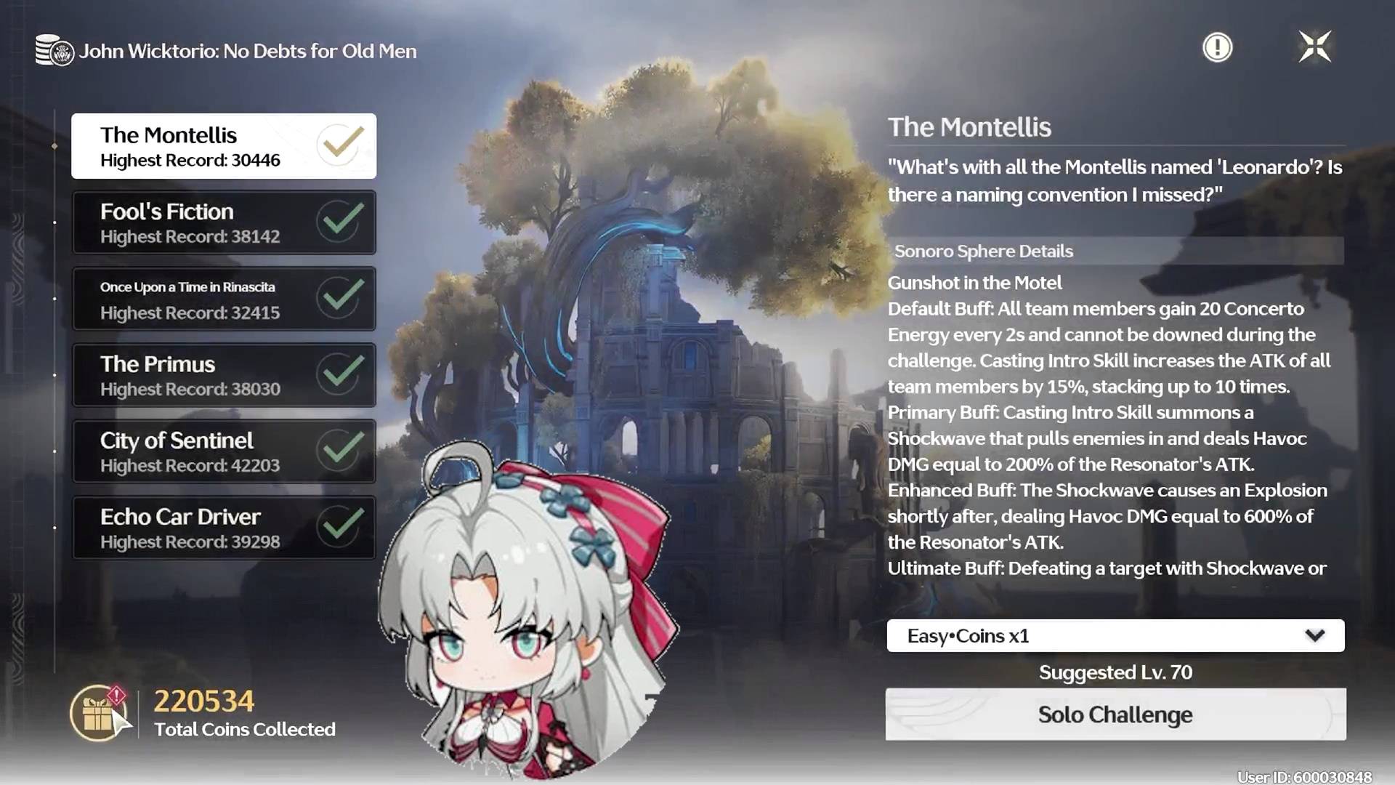Select the Echo Car Driver stage
Image resolution: width=1395 pixels, height=785 pixels.
tap(224, 528)
